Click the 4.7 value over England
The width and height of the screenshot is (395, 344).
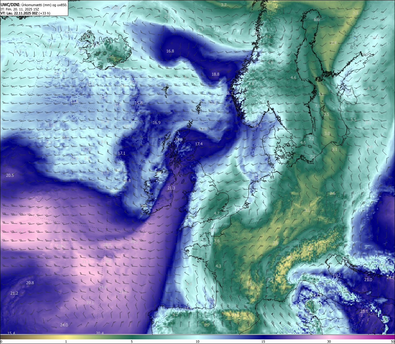pos(217,213)
